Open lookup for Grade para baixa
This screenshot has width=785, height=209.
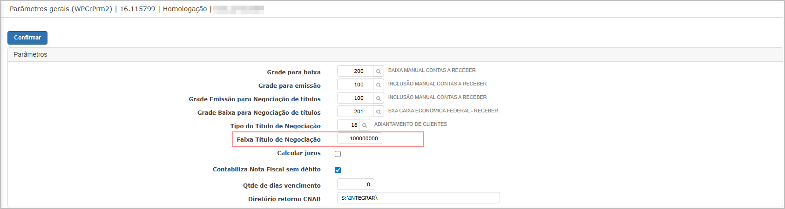(x=379, y=71)
